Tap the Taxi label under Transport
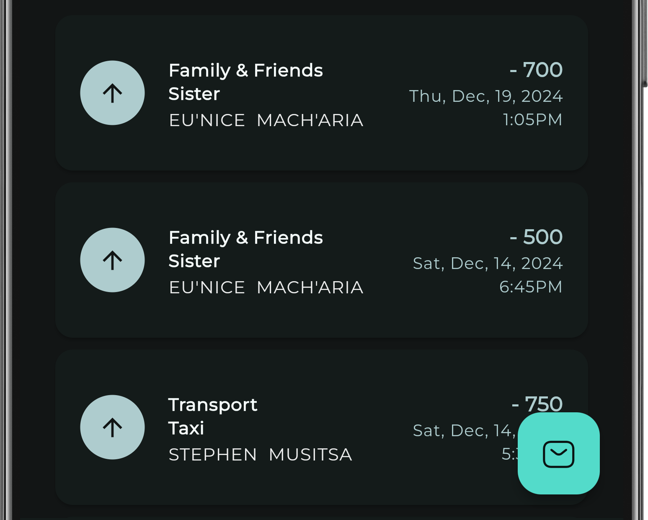The image size is (648, 520). pyautogui.click(x=186, y=428)
